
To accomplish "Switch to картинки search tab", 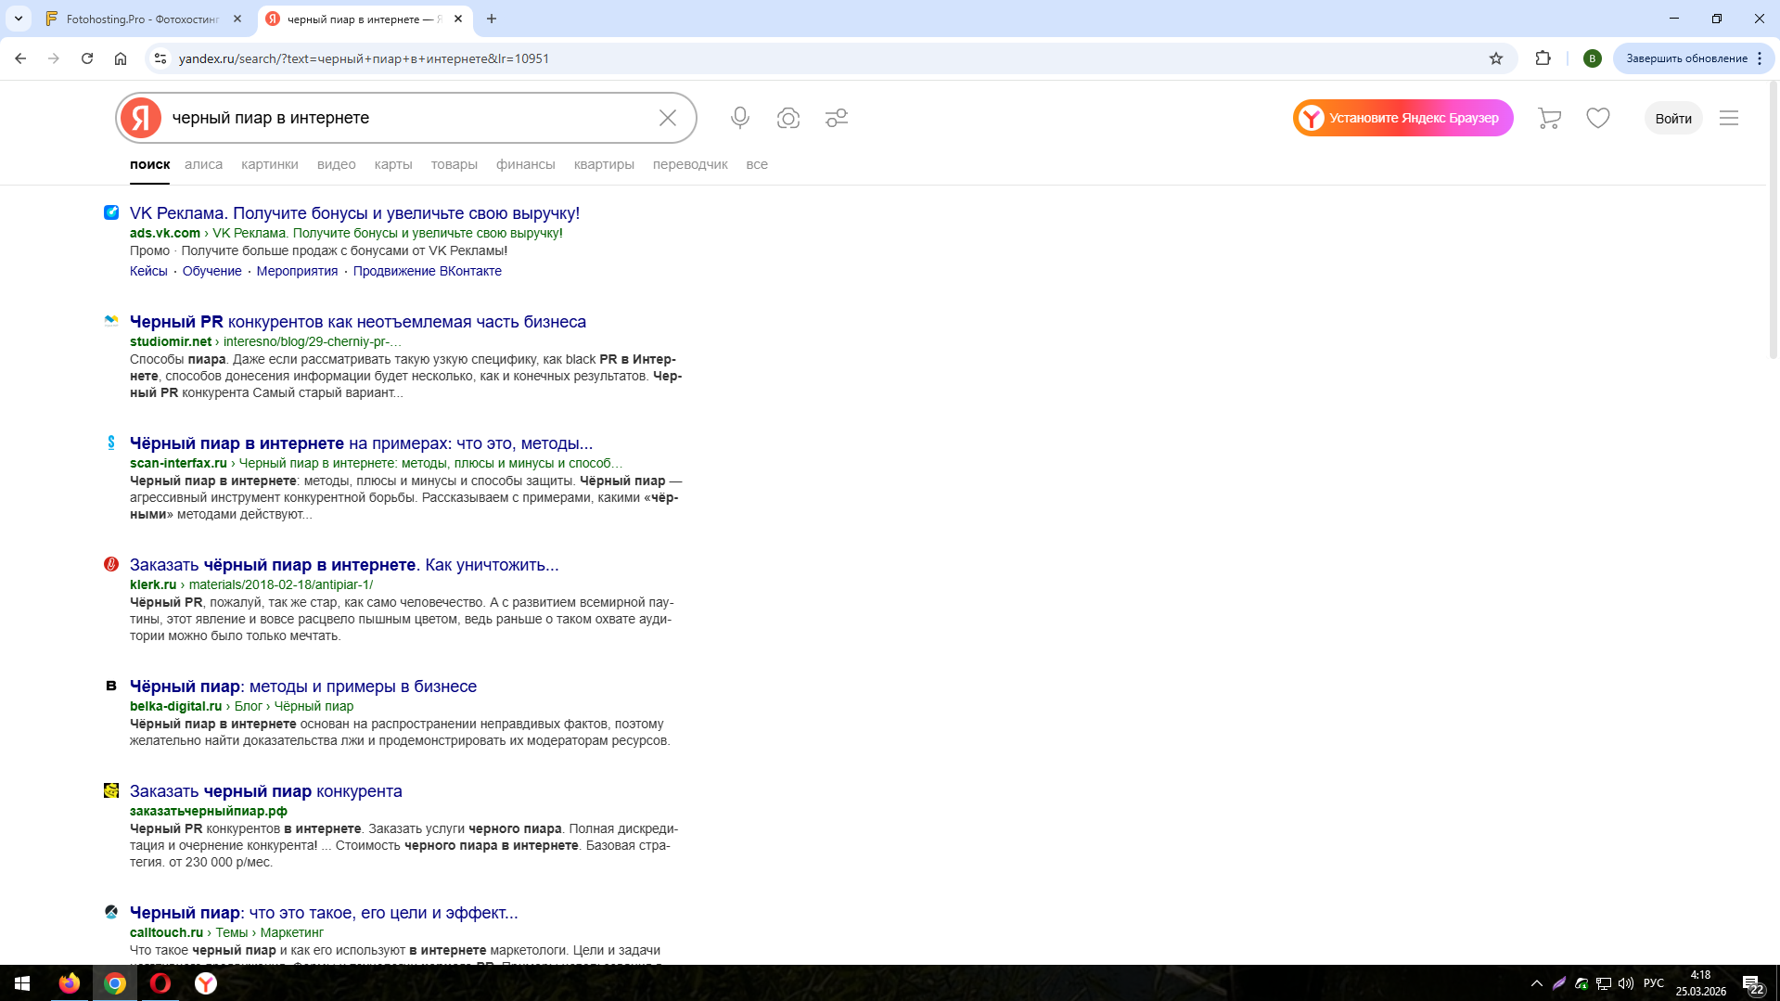I will (x=270, y=164).
